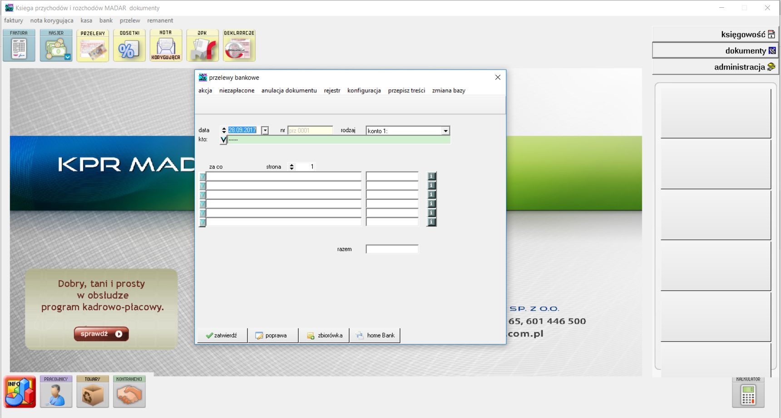
Task: Switch to the księgowość module
Action: click(x=716, y=34)
